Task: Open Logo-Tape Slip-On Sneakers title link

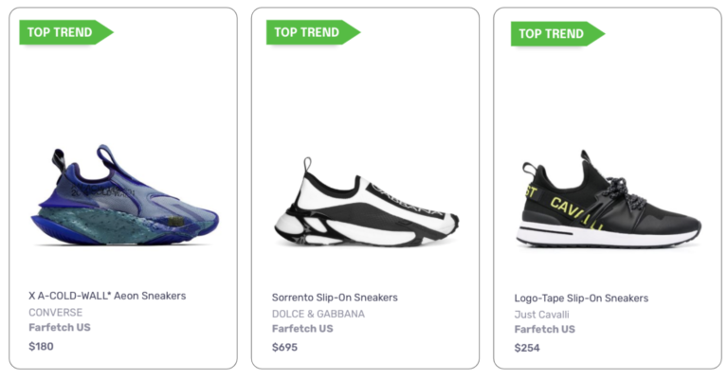Action: 581,299
